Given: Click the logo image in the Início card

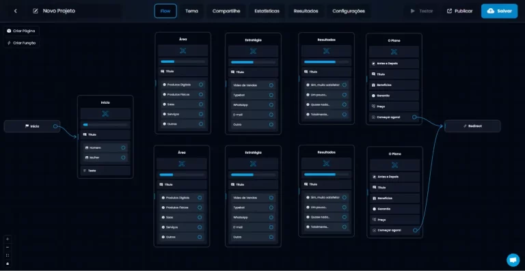Looking at the screenshot, I should (x=105, y=114).
